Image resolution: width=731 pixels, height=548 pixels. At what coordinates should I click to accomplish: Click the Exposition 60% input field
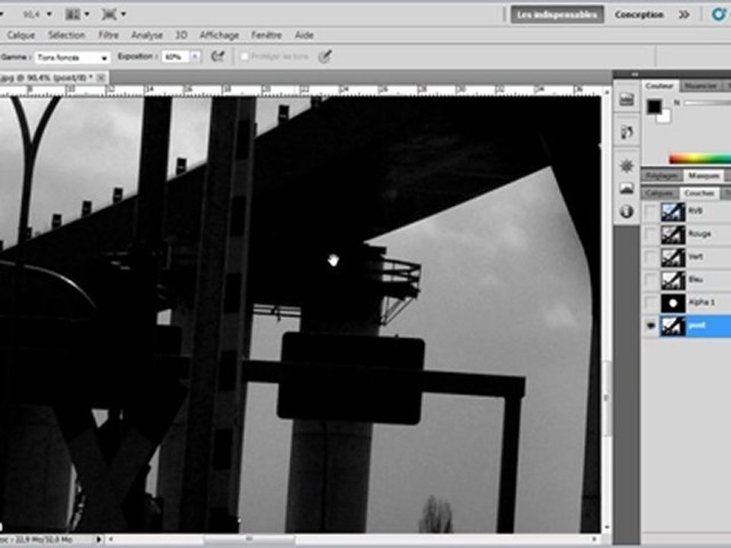coord(176,57)
